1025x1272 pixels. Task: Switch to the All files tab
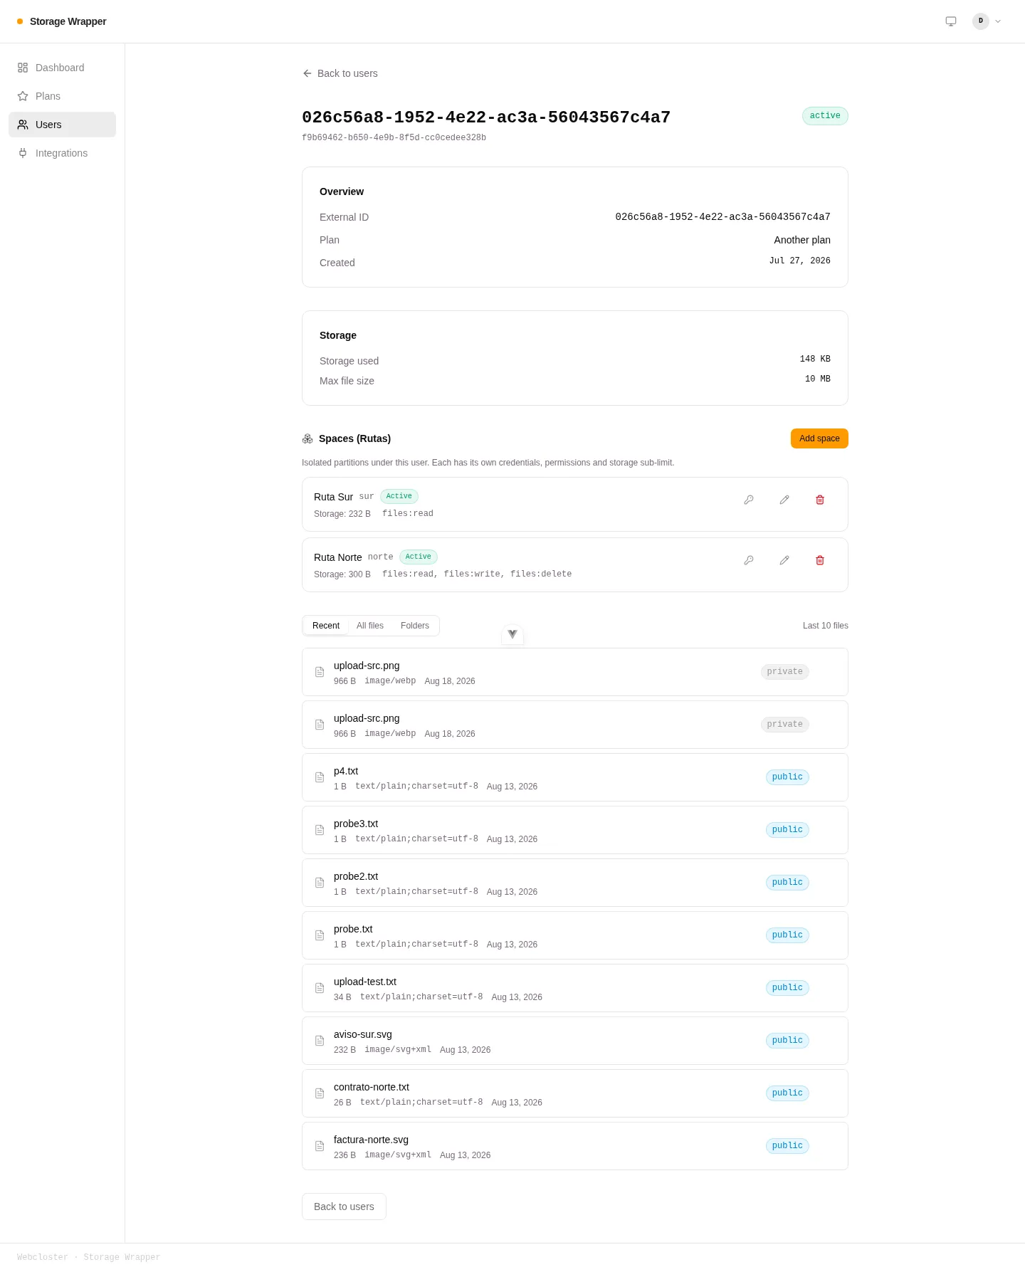click(x=370, y=626)
